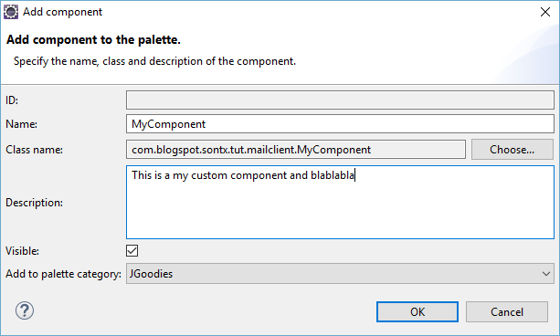
Task: Click the "Add to palette category:" label
Action: coord(64,274)
